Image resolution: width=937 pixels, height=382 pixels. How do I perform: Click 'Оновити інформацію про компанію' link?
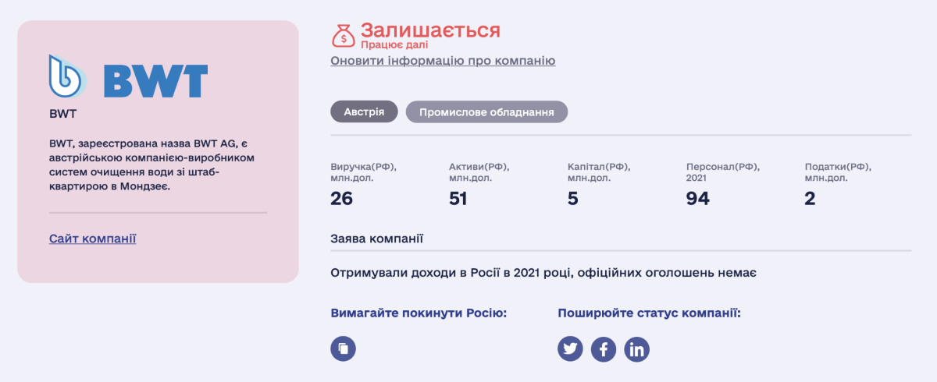click(x=443, y=61)
